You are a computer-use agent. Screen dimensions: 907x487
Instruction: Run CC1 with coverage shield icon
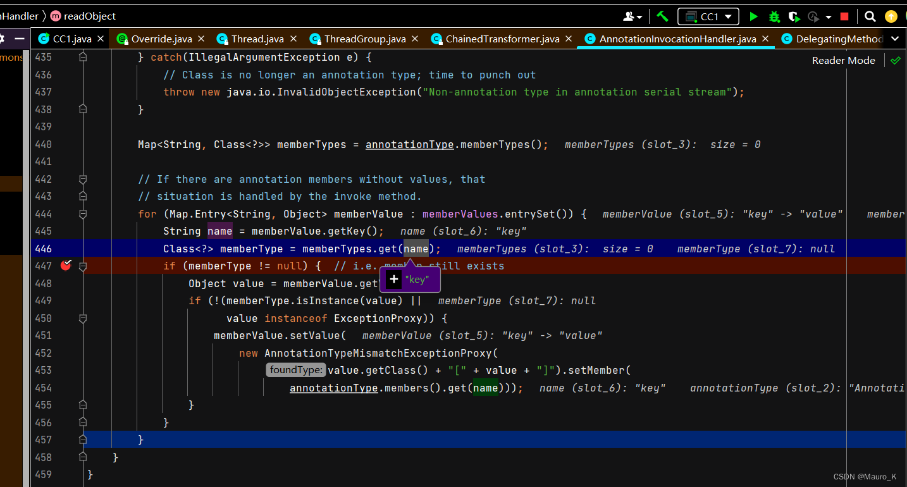pyautogui.click(x=794, y=16)
